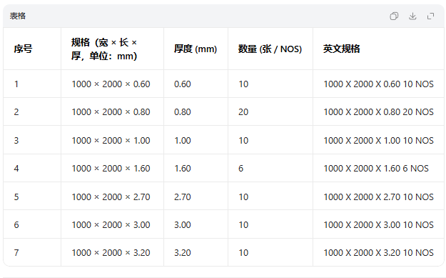Click the 表格 title label
The height and width of the screenshot is (278, 446).
pos(18,16)
